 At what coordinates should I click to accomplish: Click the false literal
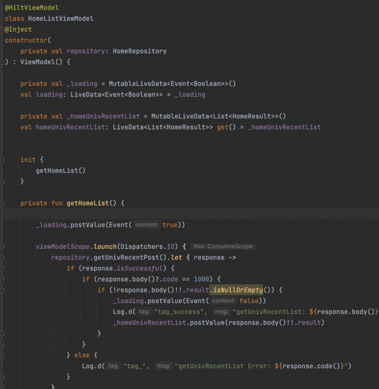coord(249,301)
